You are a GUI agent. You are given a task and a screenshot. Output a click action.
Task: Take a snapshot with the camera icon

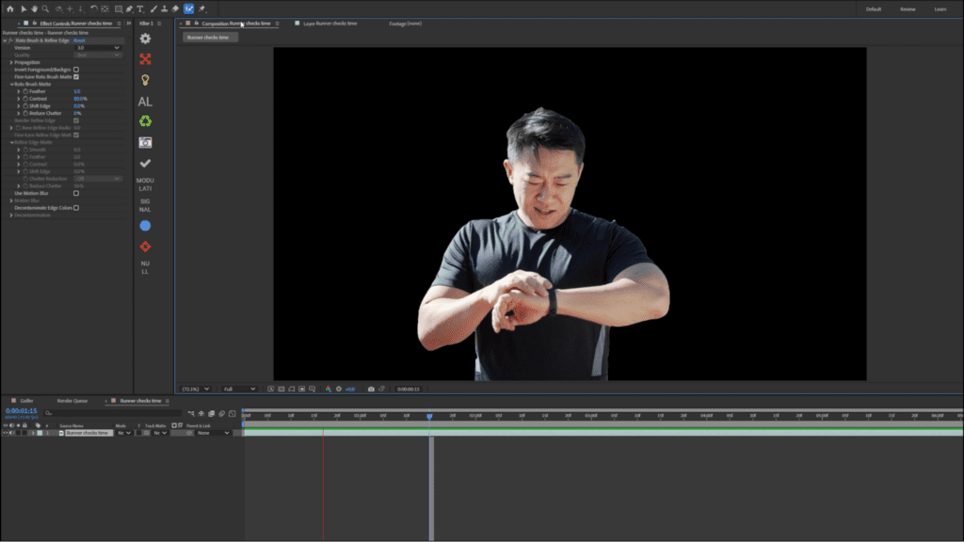click(371, 389)
